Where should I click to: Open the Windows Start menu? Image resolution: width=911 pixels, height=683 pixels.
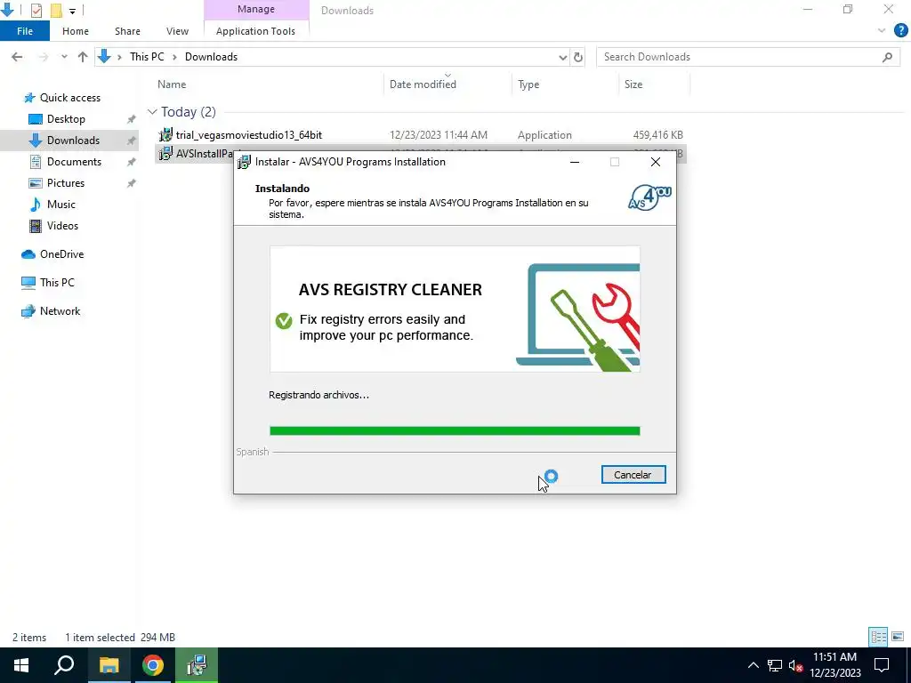21,665
